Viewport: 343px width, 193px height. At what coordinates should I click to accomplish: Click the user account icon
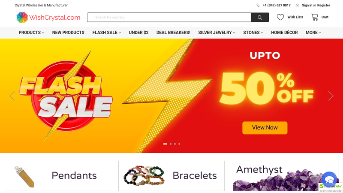coord(298,6)
